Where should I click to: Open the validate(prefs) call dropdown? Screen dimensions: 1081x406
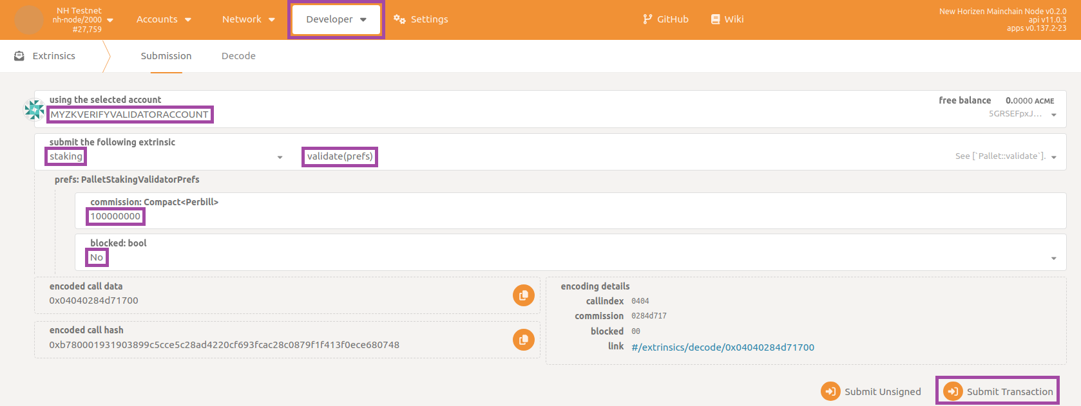[x=1053, y=157]
